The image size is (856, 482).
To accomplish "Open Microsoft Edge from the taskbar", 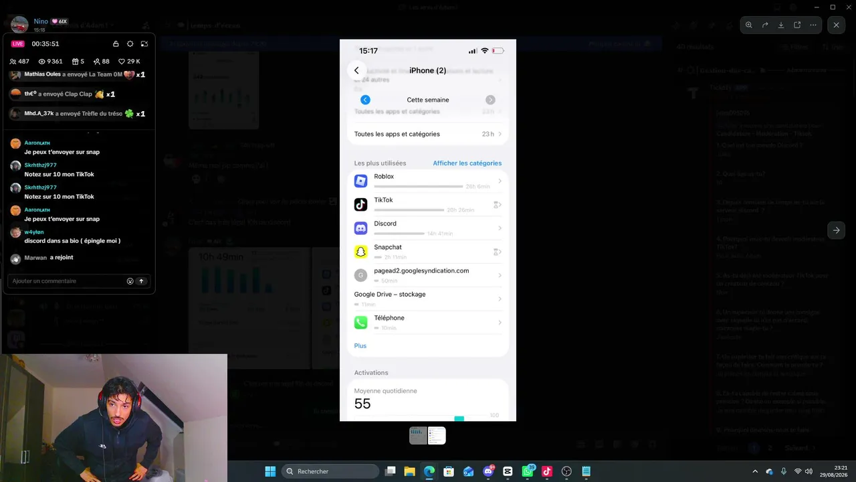I will pos(429,471).
